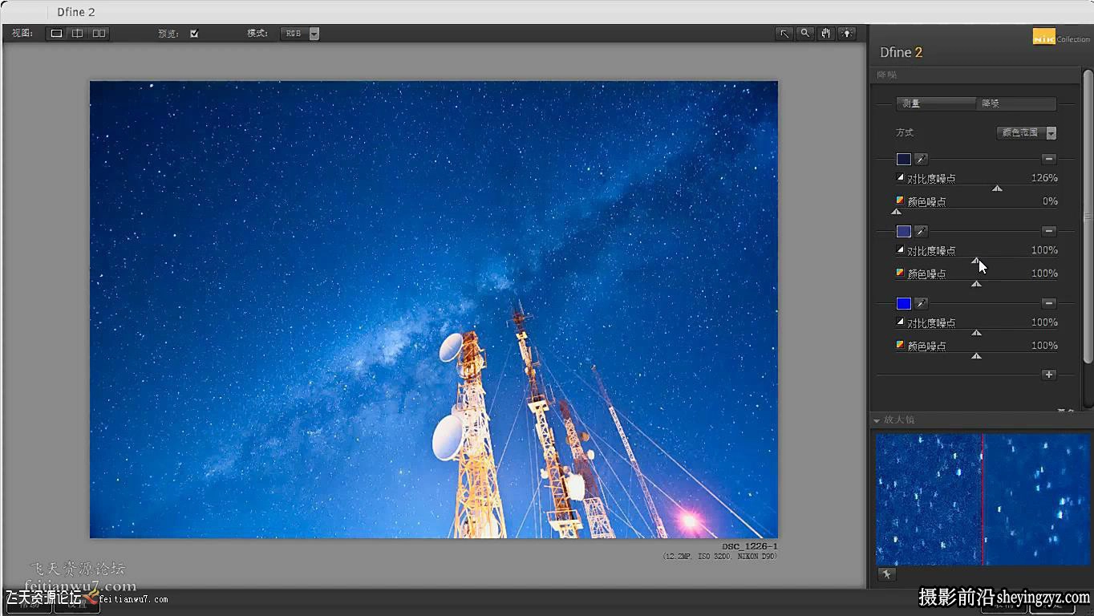The height and width of the screenshot is (616, 1094).
Task: Click the 126% contrast noise value
Action: [x=1044, y=178]
